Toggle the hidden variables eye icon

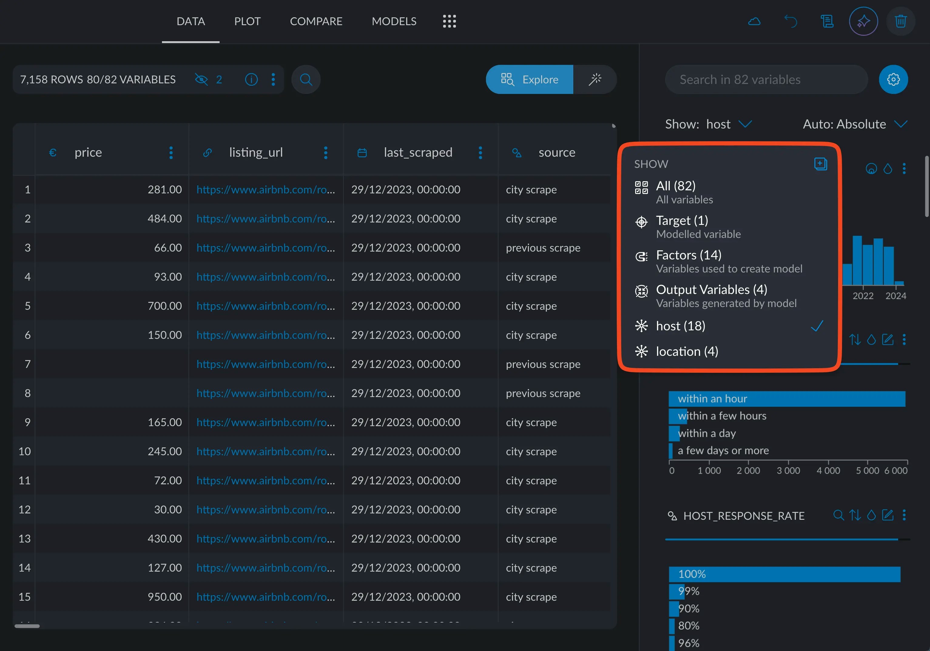[x=201, y=79]
